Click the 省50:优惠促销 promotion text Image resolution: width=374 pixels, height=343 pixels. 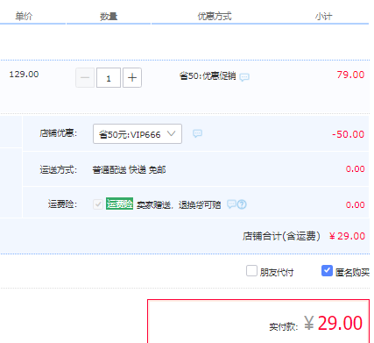tap(208, 76)
